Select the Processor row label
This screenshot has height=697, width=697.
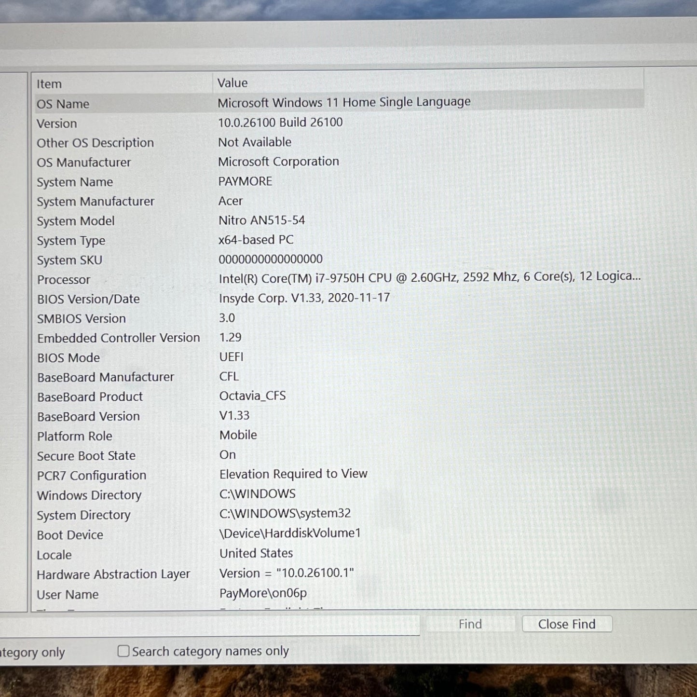[x=64, y=280]
